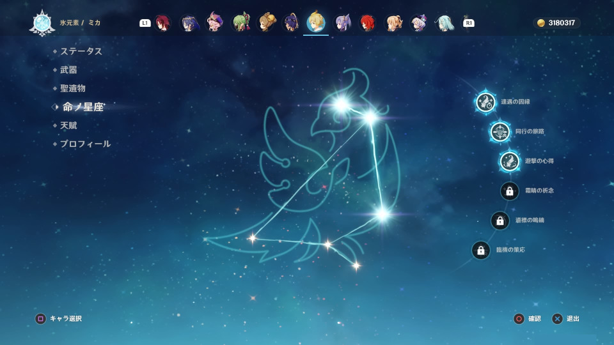Image resolution: width=614 pixels, height=345 pixels.
Task: Select the bright red-haired character portrait
Action: click(x=367, y=23)
